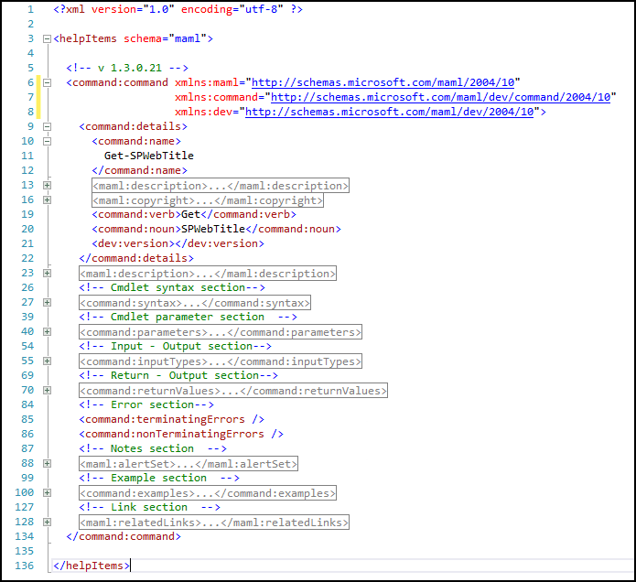Image resolution: width=636 pixels, height=582 pixels.
Task: Open the schemas.microsoft.com/maml/2004/10 link
Action: point(383,82)
